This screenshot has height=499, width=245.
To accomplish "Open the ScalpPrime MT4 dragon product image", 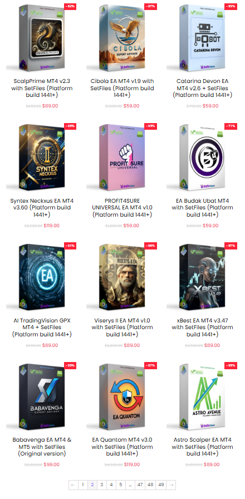I will coord(42,37).
